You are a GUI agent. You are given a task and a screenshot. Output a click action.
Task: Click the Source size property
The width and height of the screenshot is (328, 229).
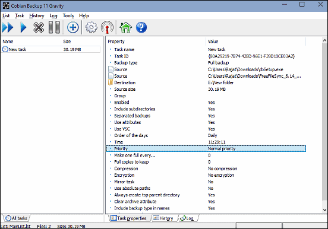pyautogui.click(x=125, y=89)
